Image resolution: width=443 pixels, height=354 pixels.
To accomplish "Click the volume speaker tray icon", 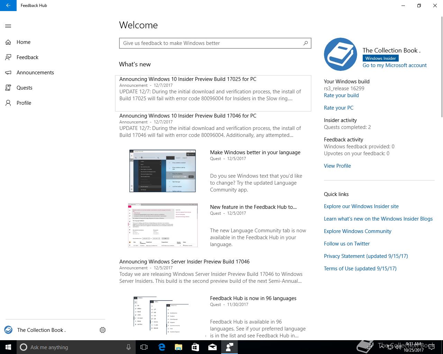I will coord(398,347).
